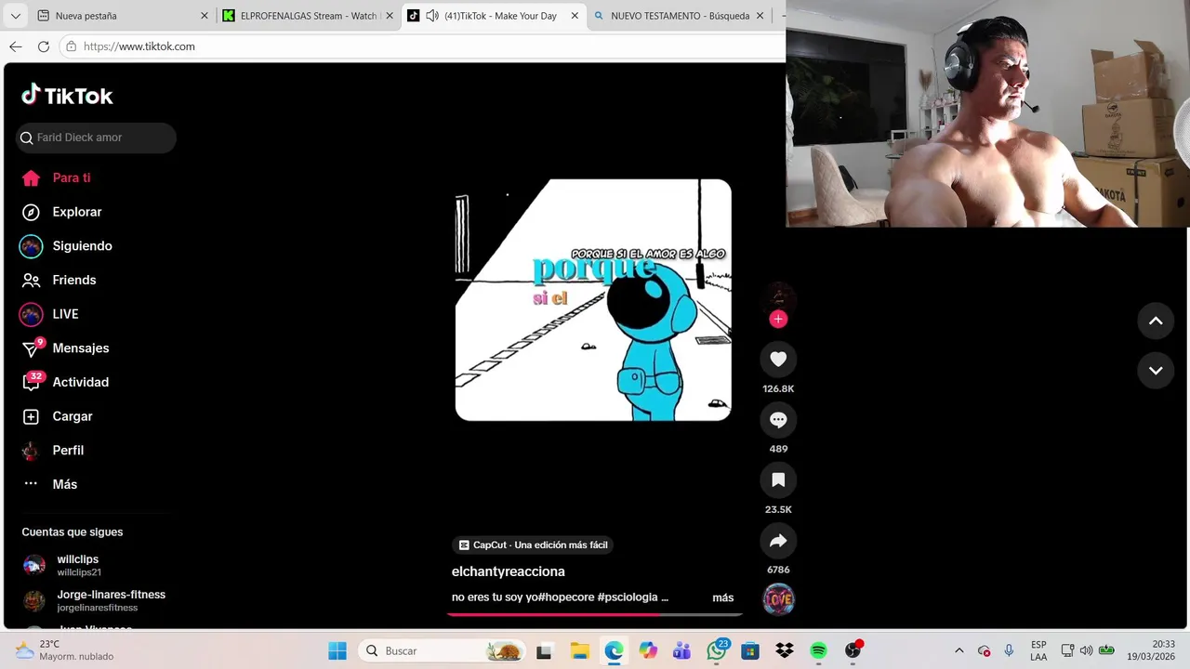Click the TikTok logo
The width and height of the screenshot is (1190, 669).
pos(67,96)
